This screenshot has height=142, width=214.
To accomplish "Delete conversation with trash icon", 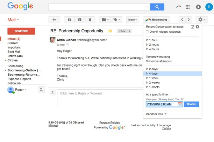I will click(90, 20).
